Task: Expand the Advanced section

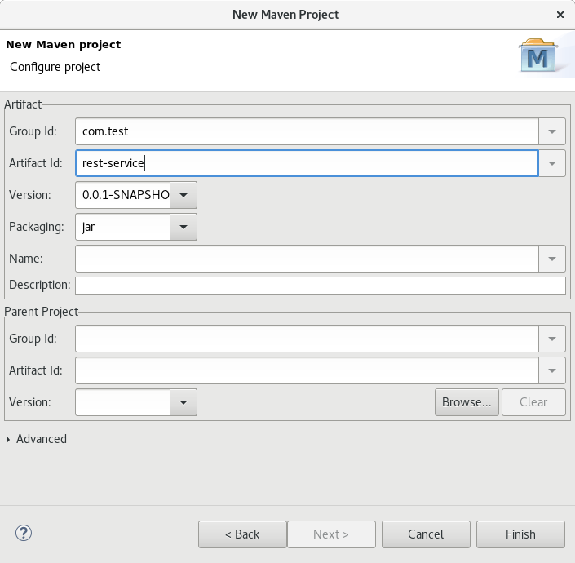Action: [9, 439]
